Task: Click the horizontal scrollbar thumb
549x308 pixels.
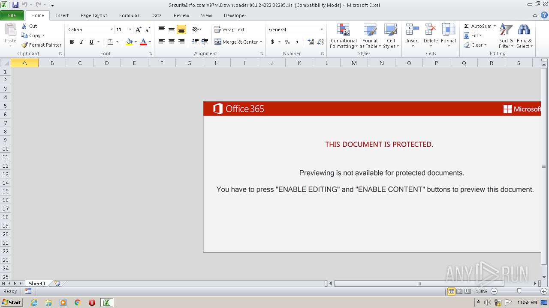Action: pyautogui.click(x=419, y=283)
